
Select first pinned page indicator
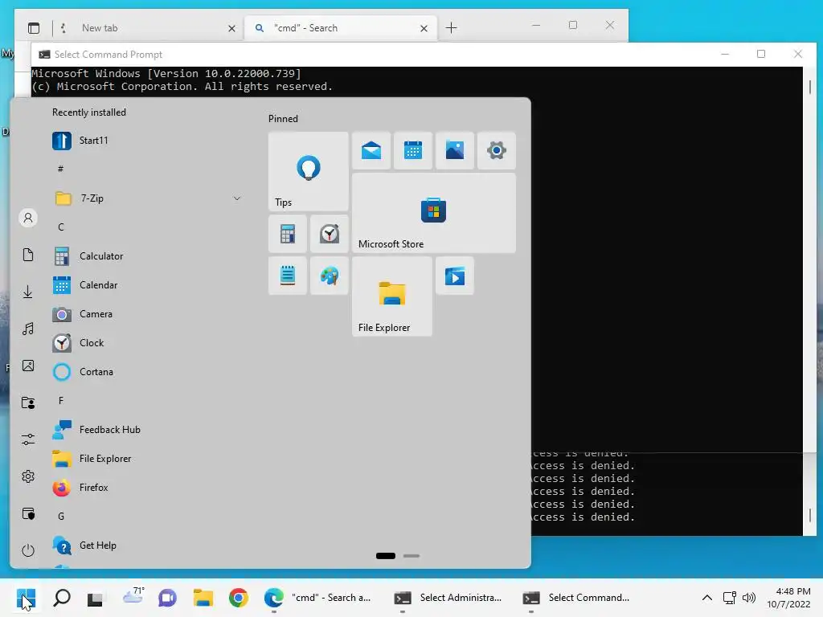pos(386,556)
